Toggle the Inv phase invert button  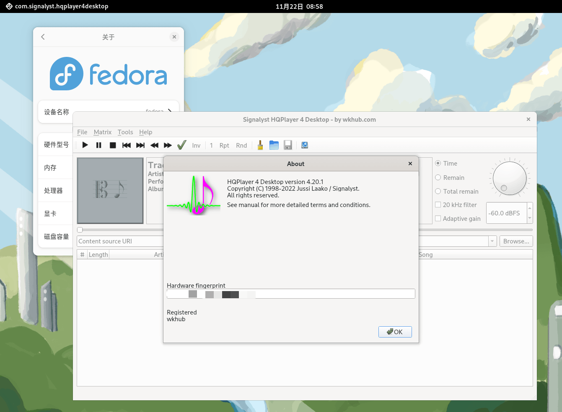[x=196, y=146]
